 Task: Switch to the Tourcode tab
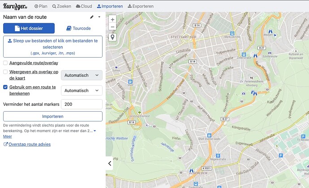(x=78, y=28)
